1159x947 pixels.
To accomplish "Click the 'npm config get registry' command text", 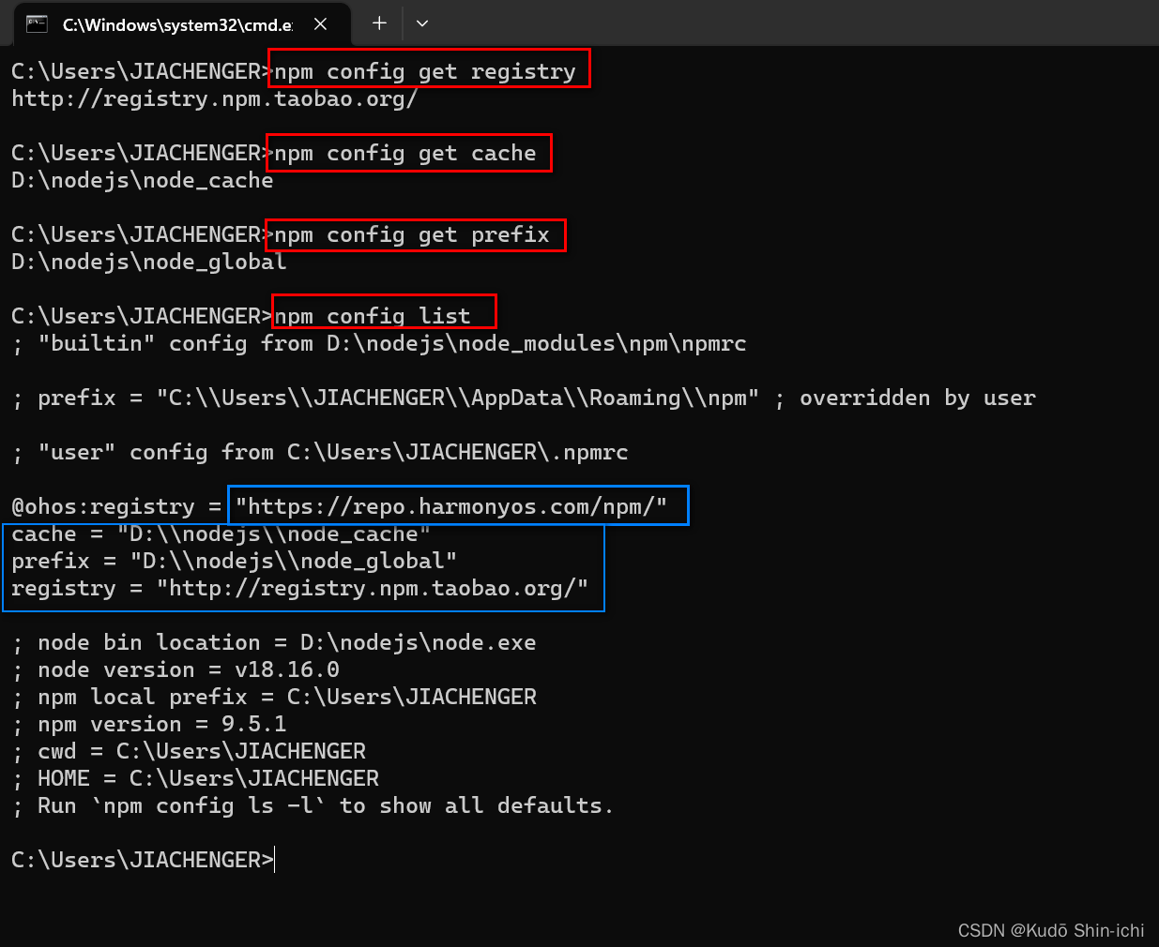I will [425, 72].
